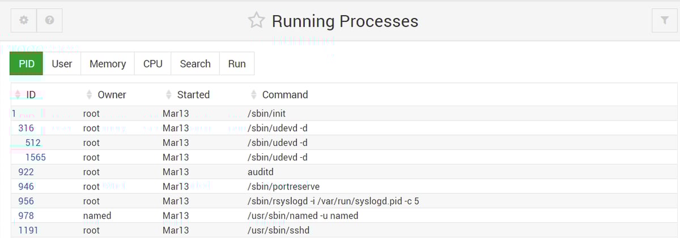
Task: Open process 1191 sshd link
Action: coord(27,230)
